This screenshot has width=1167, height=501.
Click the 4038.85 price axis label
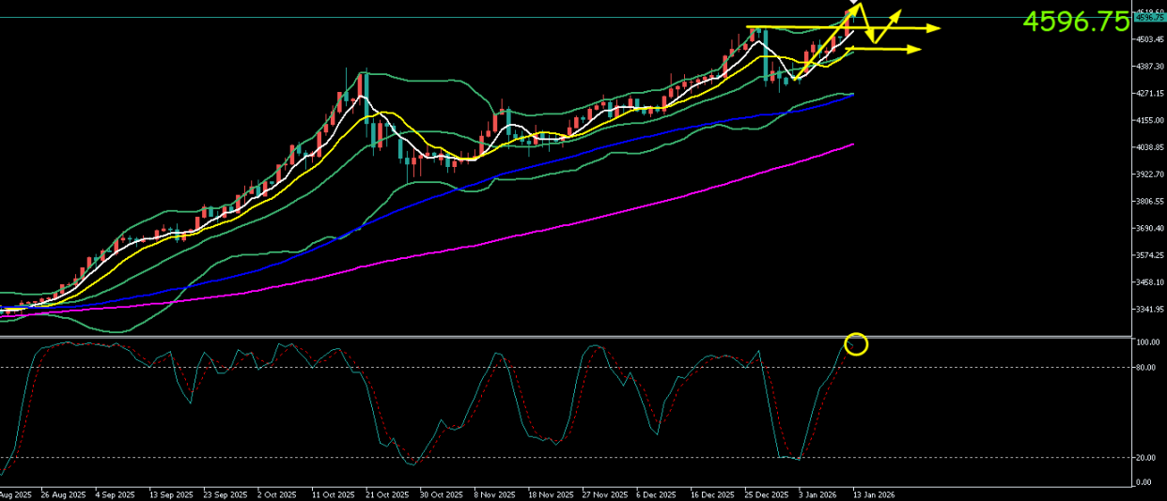click(x=1149, y=147)
